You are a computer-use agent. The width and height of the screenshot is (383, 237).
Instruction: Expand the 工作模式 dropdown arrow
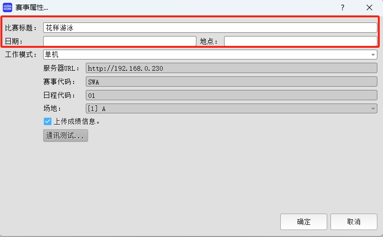[373, 55]
